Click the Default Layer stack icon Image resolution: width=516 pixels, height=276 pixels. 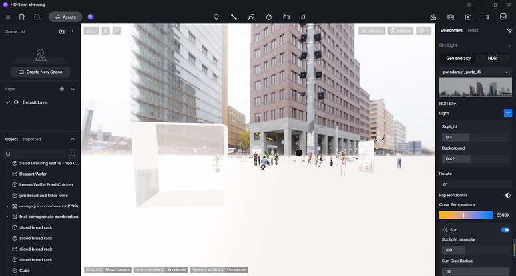(16, 102)
